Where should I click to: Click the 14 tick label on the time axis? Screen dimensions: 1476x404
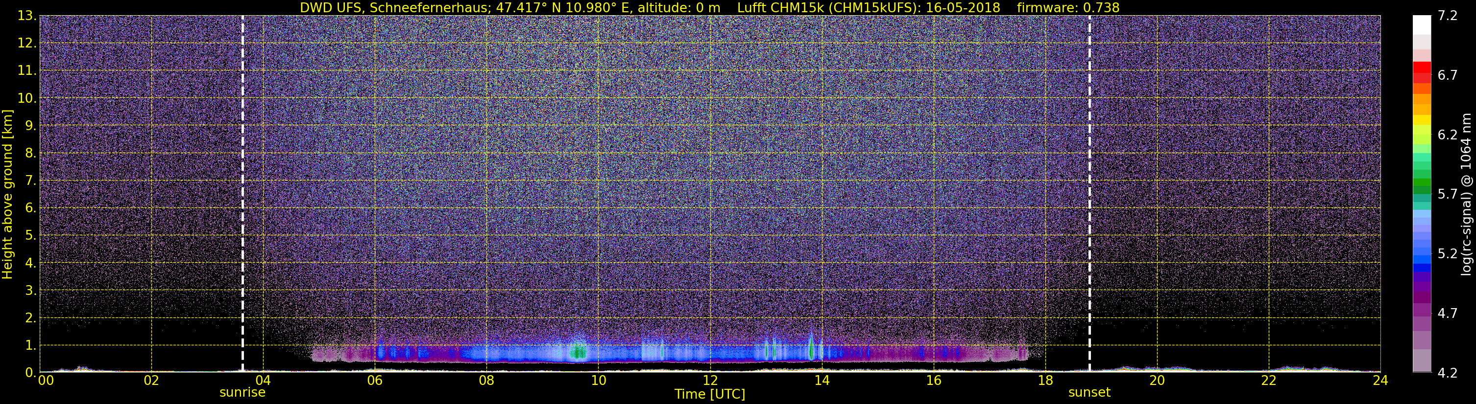tap(822, 381)
